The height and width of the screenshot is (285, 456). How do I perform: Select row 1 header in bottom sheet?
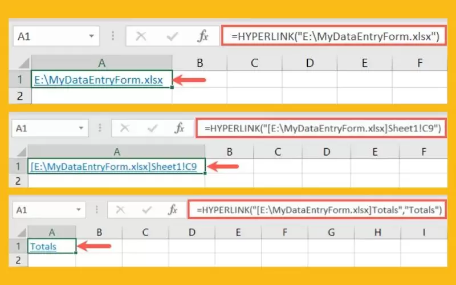pos(18,246)
